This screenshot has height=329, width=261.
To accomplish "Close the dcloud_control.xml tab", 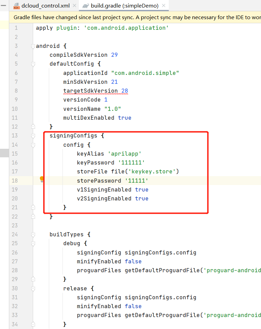I will (74, 6).
